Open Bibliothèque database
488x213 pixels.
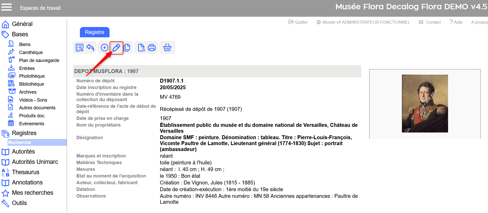[31, 84]
